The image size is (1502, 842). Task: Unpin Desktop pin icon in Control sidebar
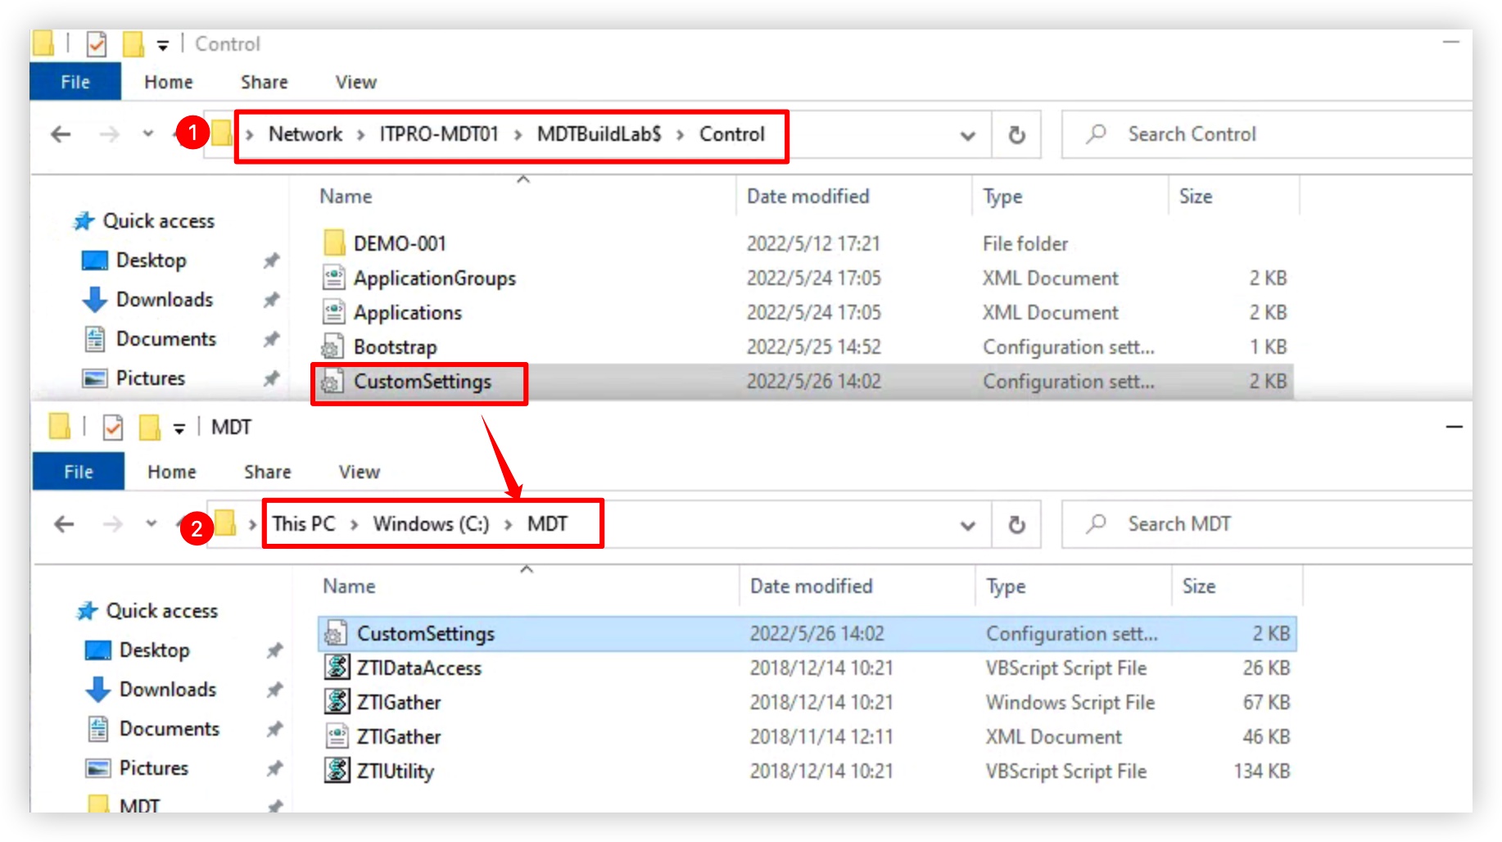click(x=271, y=260)
